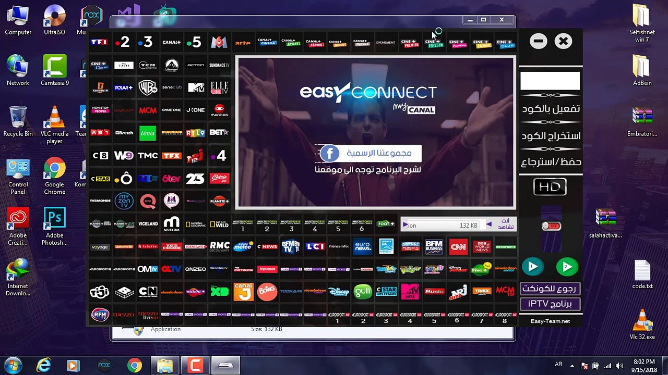Launch the arte channel

(243, 43)
